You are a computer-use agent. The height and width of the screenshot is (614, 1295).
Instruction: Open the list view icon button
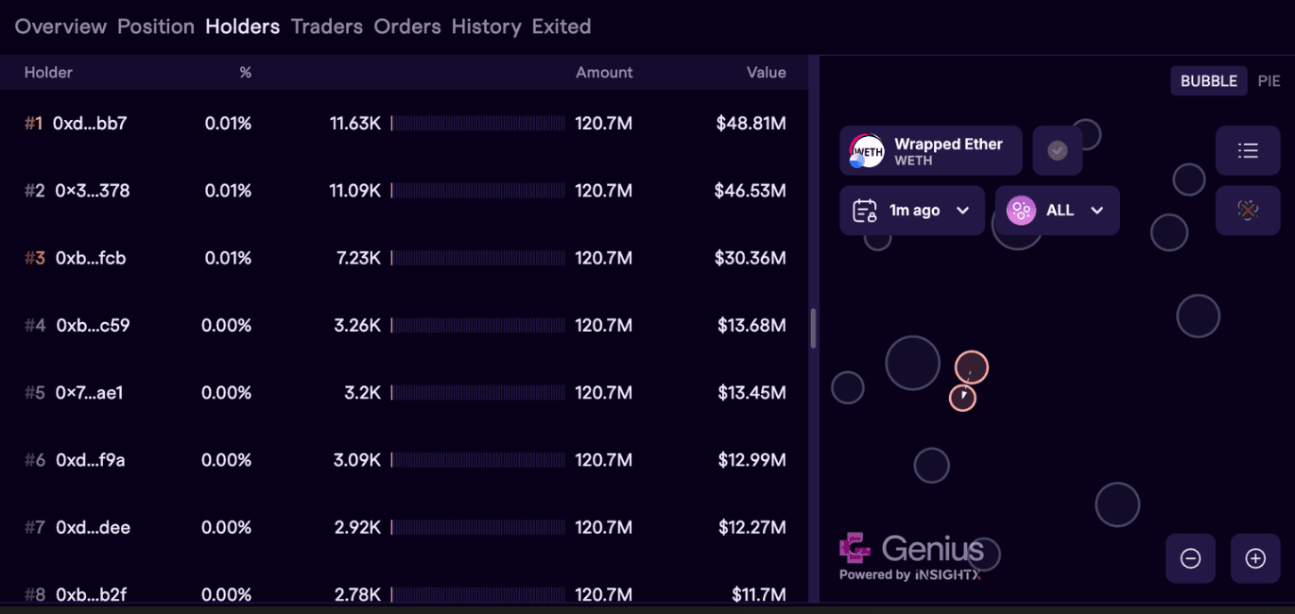pos(1248,150)
